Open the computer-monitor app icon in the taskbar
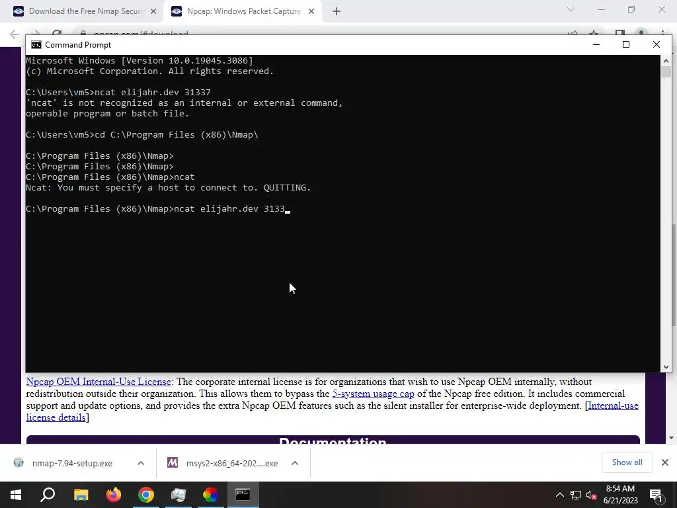 pos(179,495)
